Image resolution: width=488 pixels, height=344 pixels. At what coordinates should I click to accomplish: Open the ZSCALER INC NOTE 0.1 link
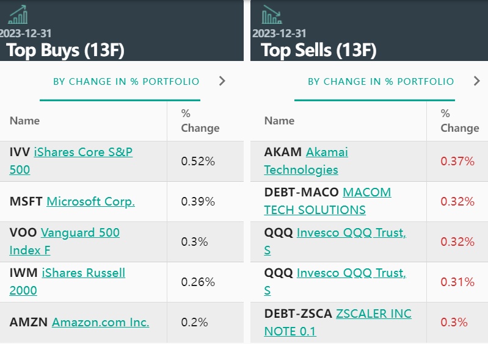pos(373,314)
